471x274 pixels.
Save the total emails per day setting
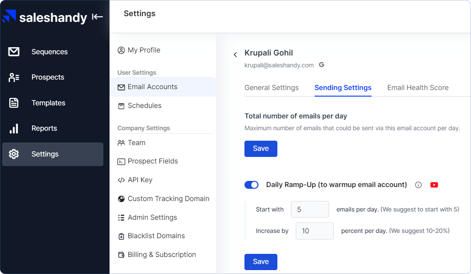261,149
